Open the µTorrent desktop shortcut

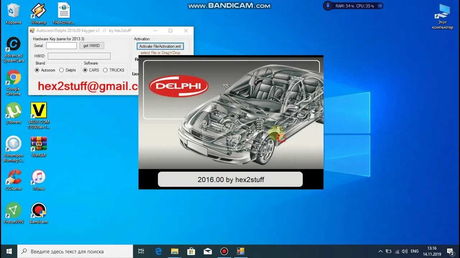point(13,114)
